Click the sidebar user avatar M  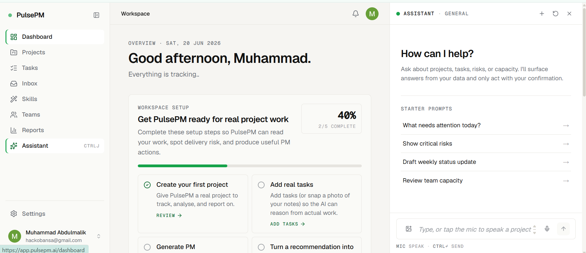pyautogui.click(x=15, y=236)
